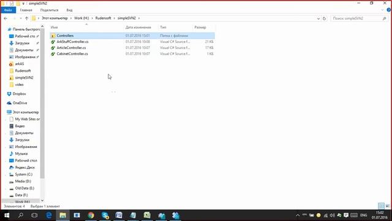Switch to the Вид ribbon tab

coord(69,10)
